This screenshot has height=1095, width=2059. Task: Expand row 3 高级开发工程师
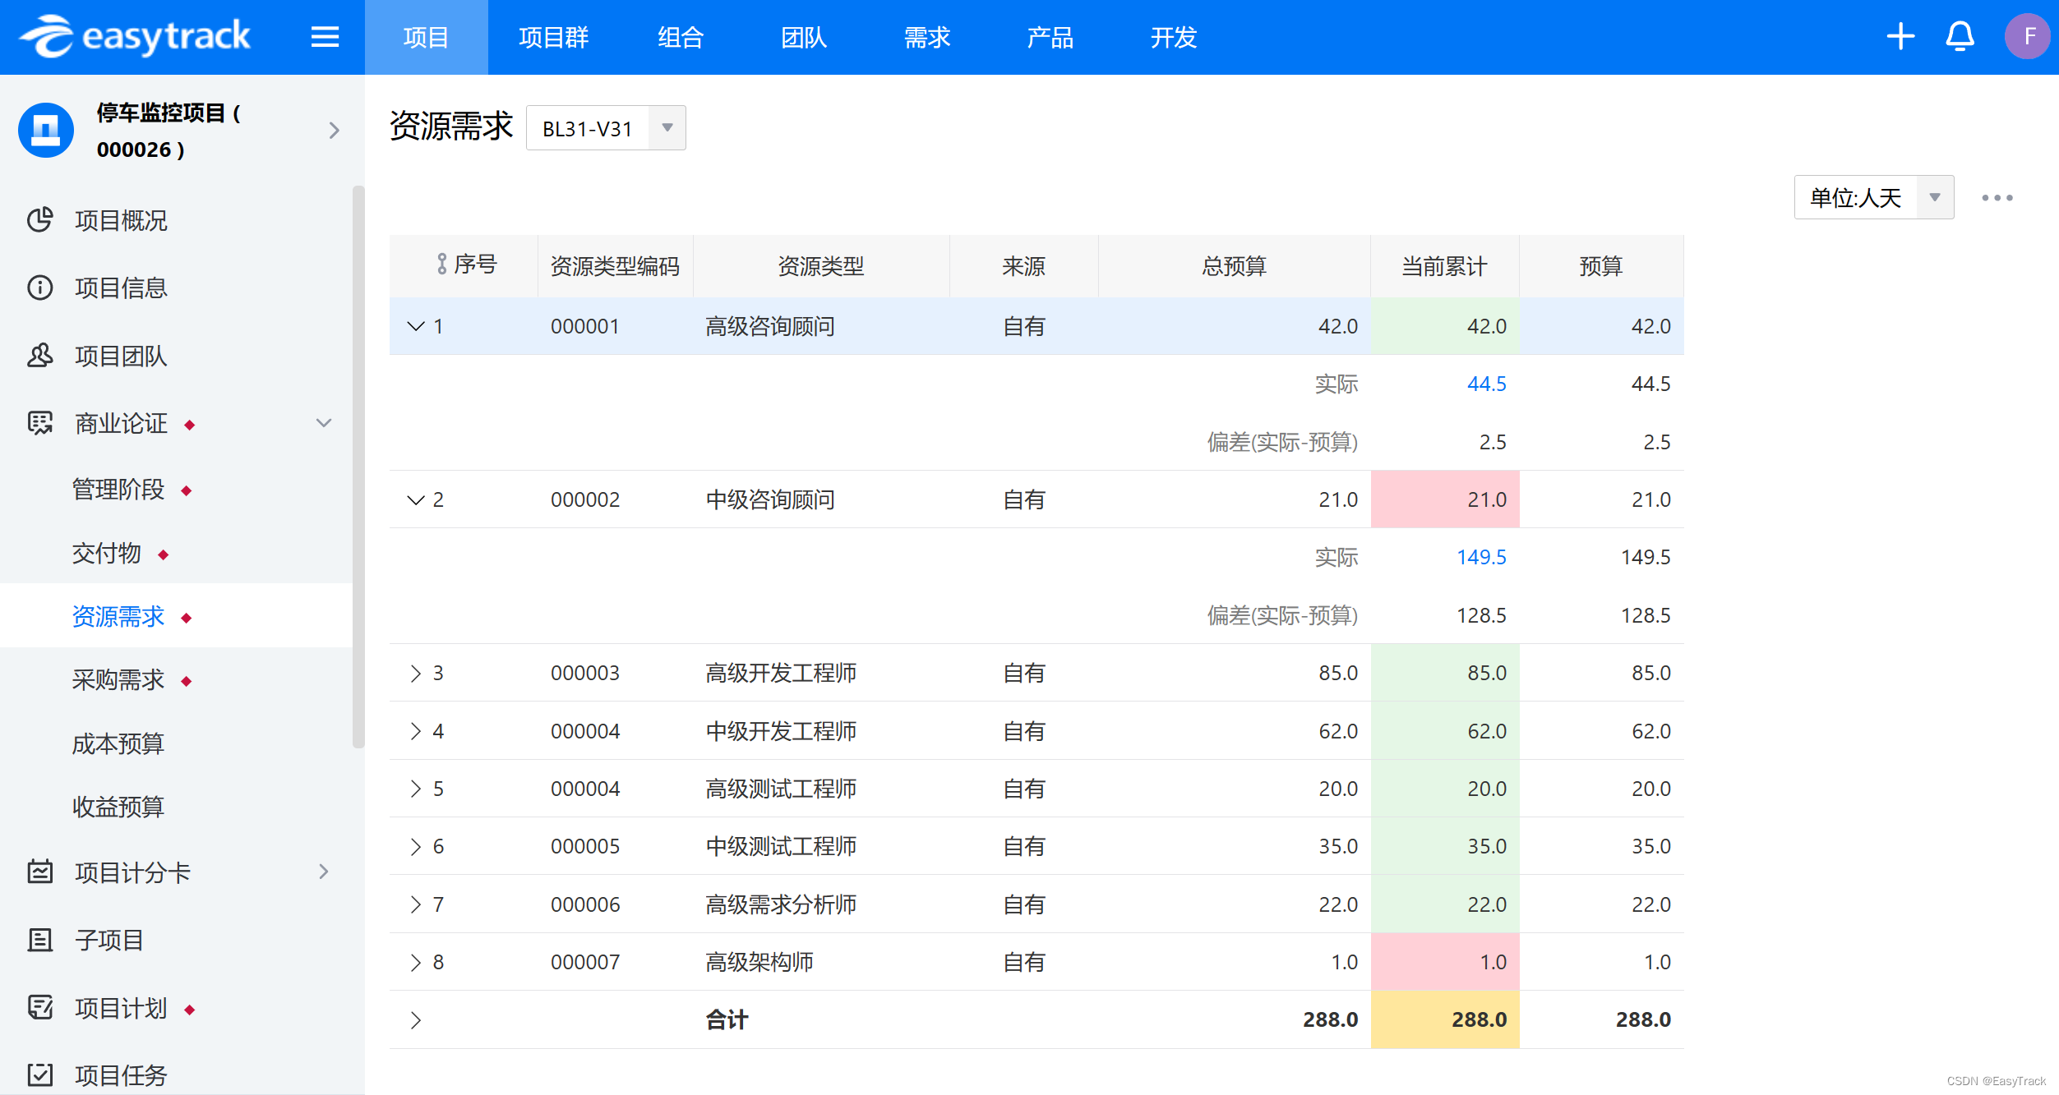415,673
